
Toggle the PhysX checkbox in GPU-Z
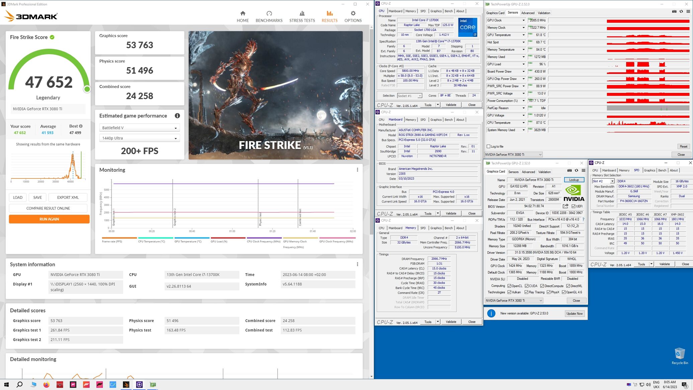(x=549, y=292)
